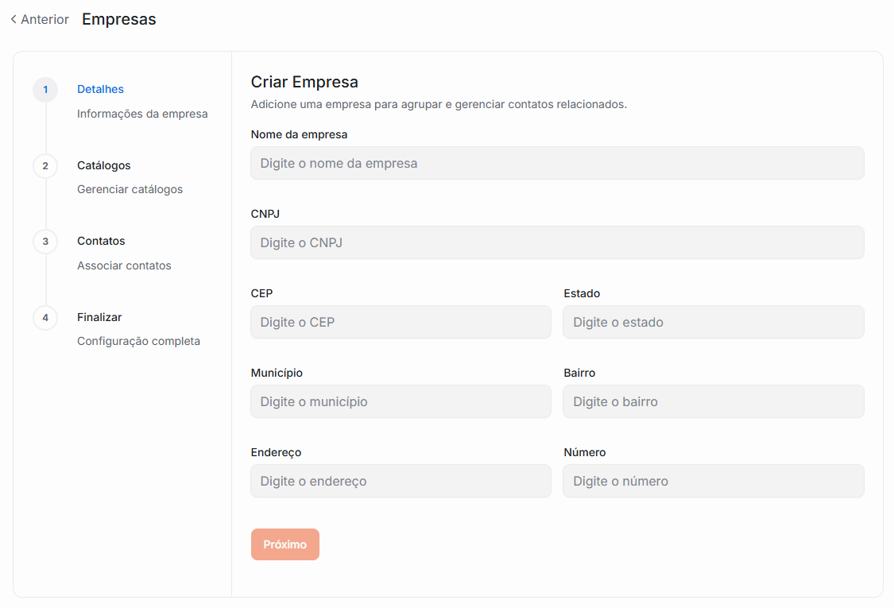Focus the CEP input field
The height and width of the screenshot is (608, 894).
[x=401, y=322]
